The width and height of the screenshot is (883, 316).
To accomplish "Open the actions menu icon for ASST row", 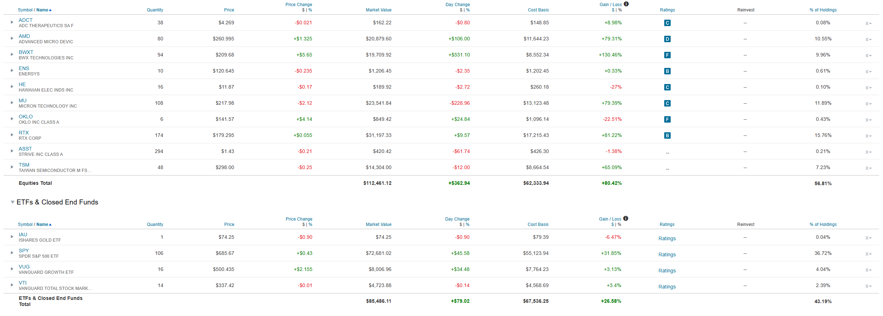I will point(868,152).
